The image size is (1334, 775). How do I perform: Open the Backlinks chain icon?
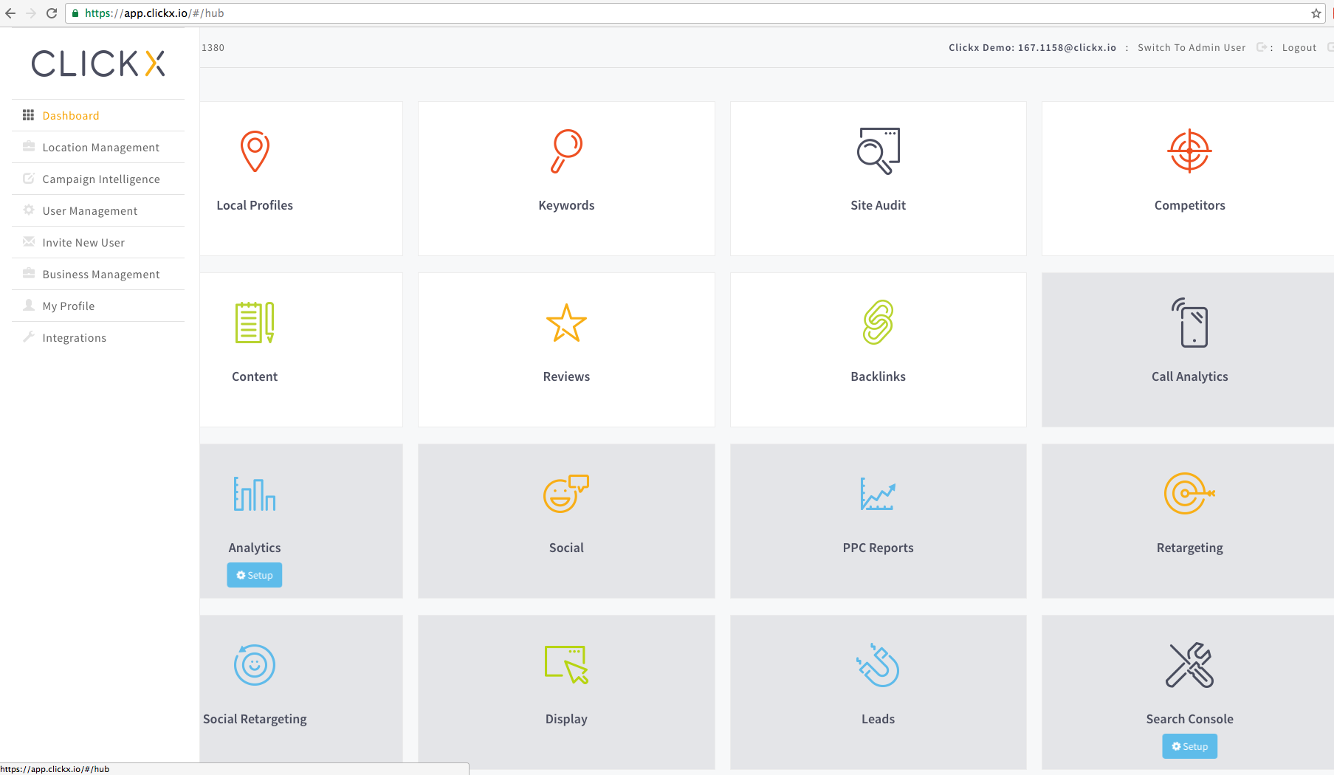pyautogui.click(x=878, y=323)
